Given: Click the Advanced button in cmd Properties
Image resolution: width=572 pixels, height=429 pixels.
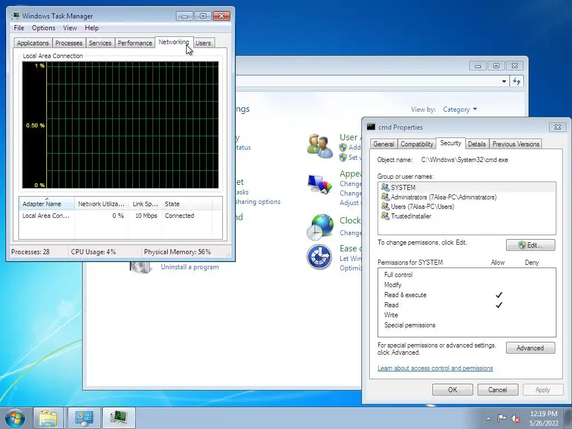Looking at the screenshot, I should point(531,348).
